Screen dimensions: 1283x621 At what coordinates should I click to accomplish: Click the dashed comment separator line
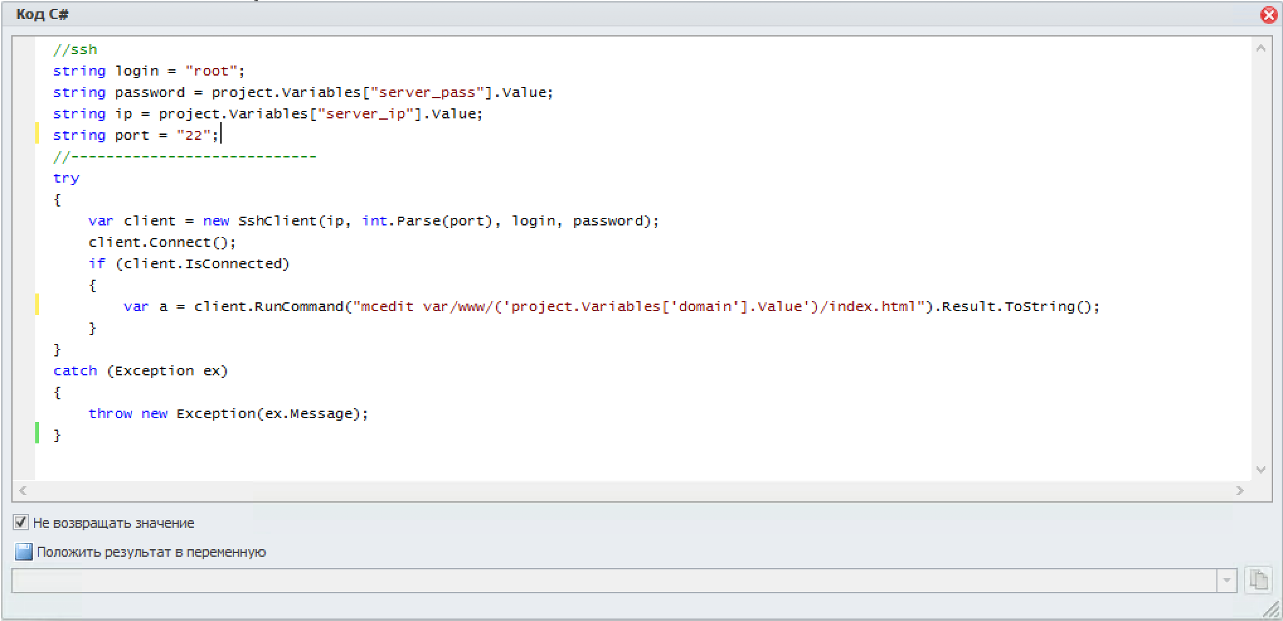coord(184,157)
